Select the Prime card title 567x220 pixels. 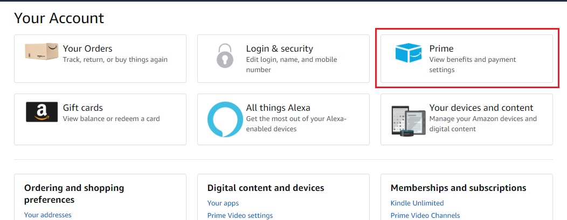click(441, 48)
